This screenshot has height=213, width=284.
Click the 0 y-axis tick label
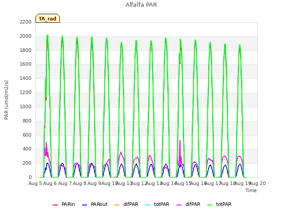(30, 177)
